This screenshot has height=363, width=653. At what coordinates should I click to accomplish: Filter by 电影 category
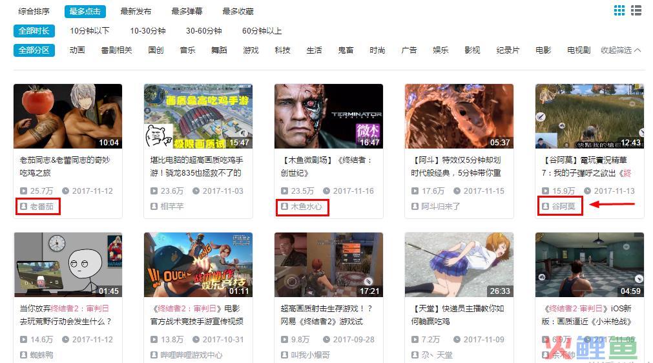(x=543, y=50)
